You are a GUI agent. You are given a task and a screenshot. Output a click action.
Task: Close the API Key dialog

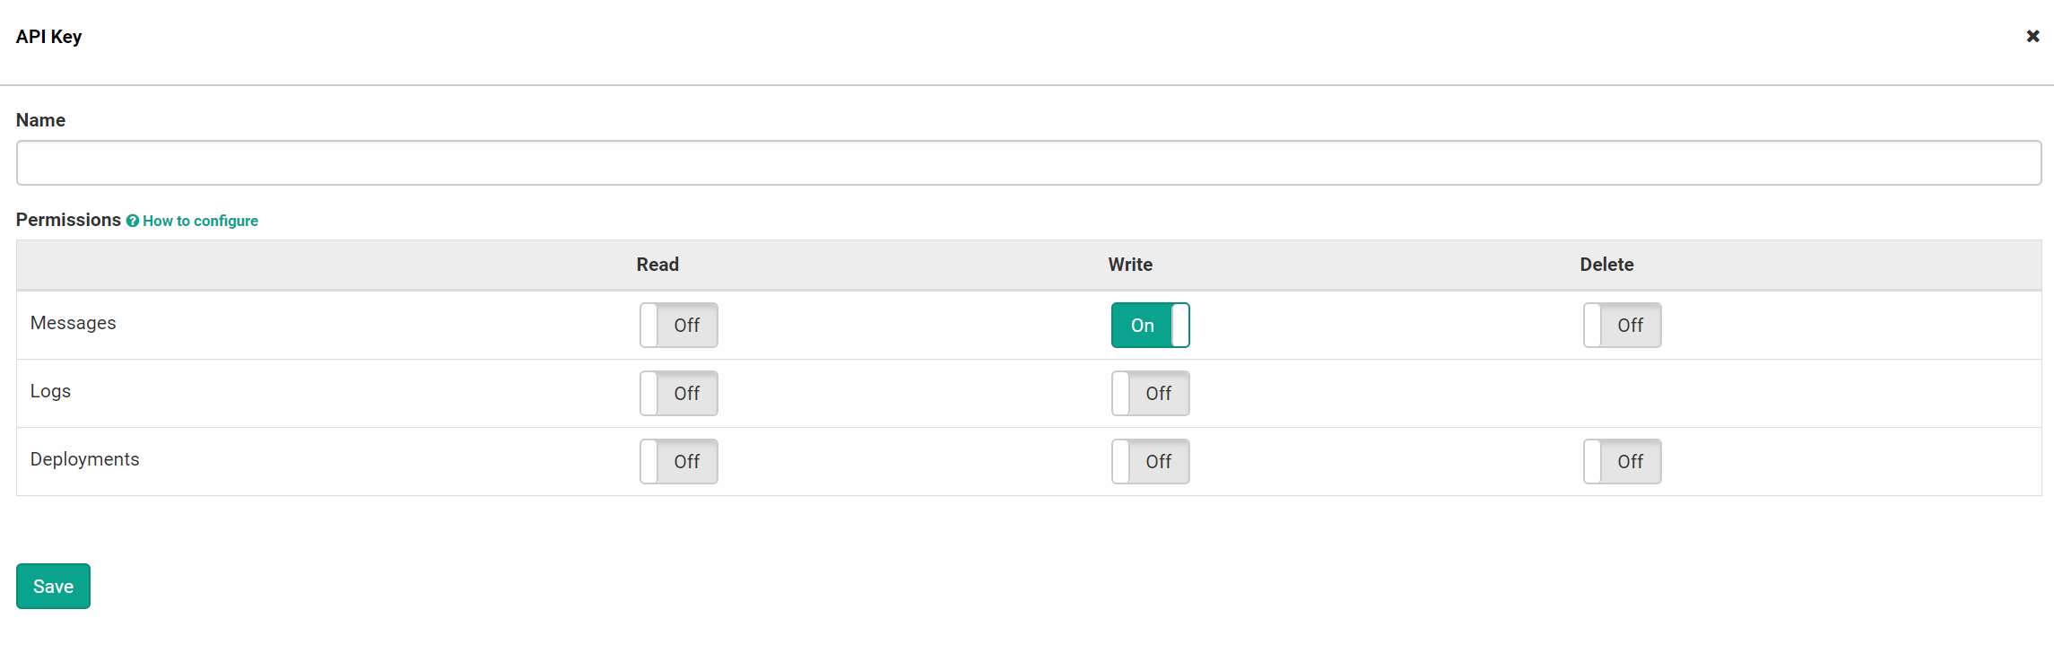pyautogui.click(x=2032, y=36)
